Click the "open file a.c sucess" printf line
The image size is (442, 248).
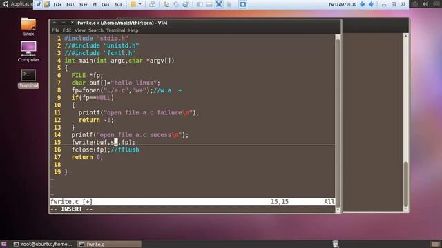click(130, 135)
